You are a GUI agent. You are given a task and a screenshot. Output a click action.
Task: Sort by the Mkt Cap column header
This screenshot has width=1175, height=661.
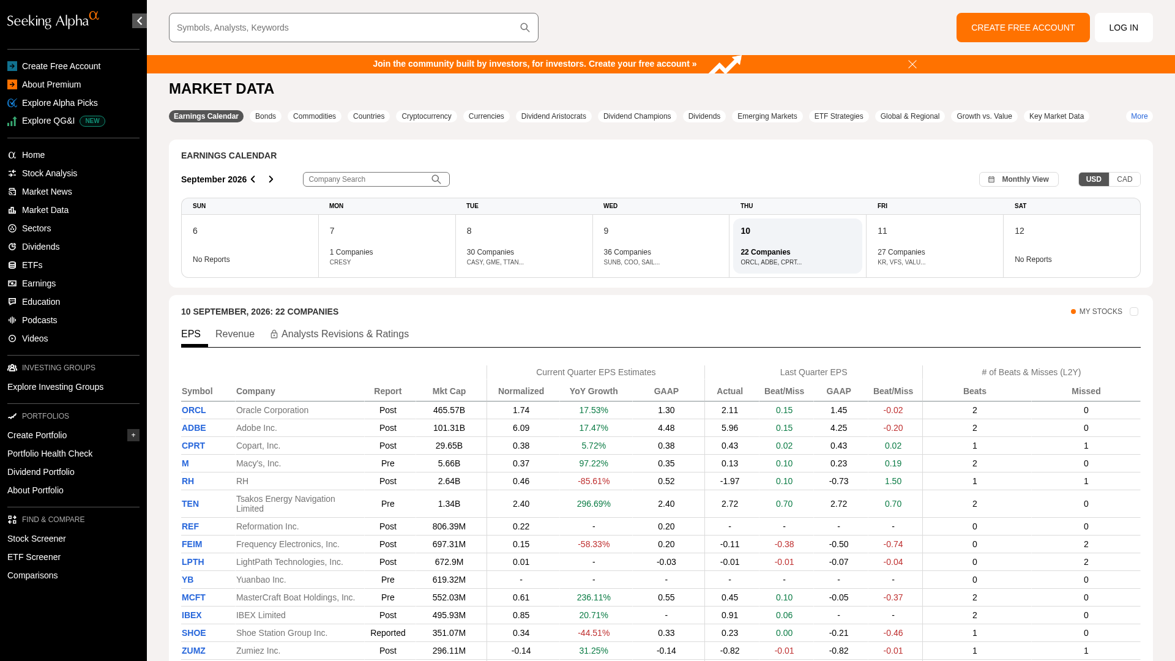(x=449, y=391)
